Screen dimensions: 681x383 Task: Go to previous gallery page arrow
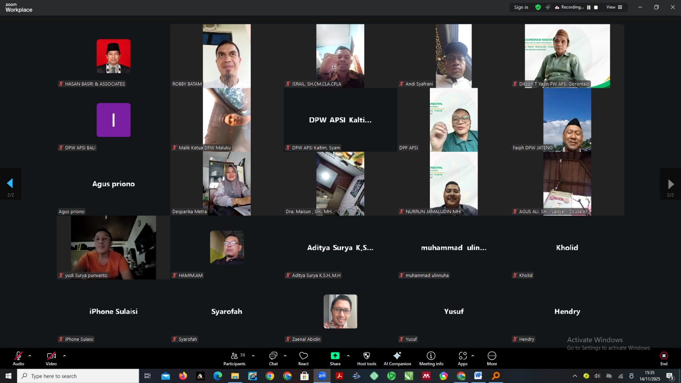coord(10,184)
